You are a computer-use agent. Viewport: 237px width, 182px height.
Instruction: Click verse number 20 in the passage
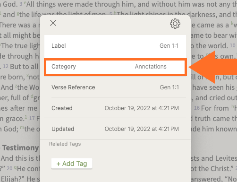coord(9,168)
